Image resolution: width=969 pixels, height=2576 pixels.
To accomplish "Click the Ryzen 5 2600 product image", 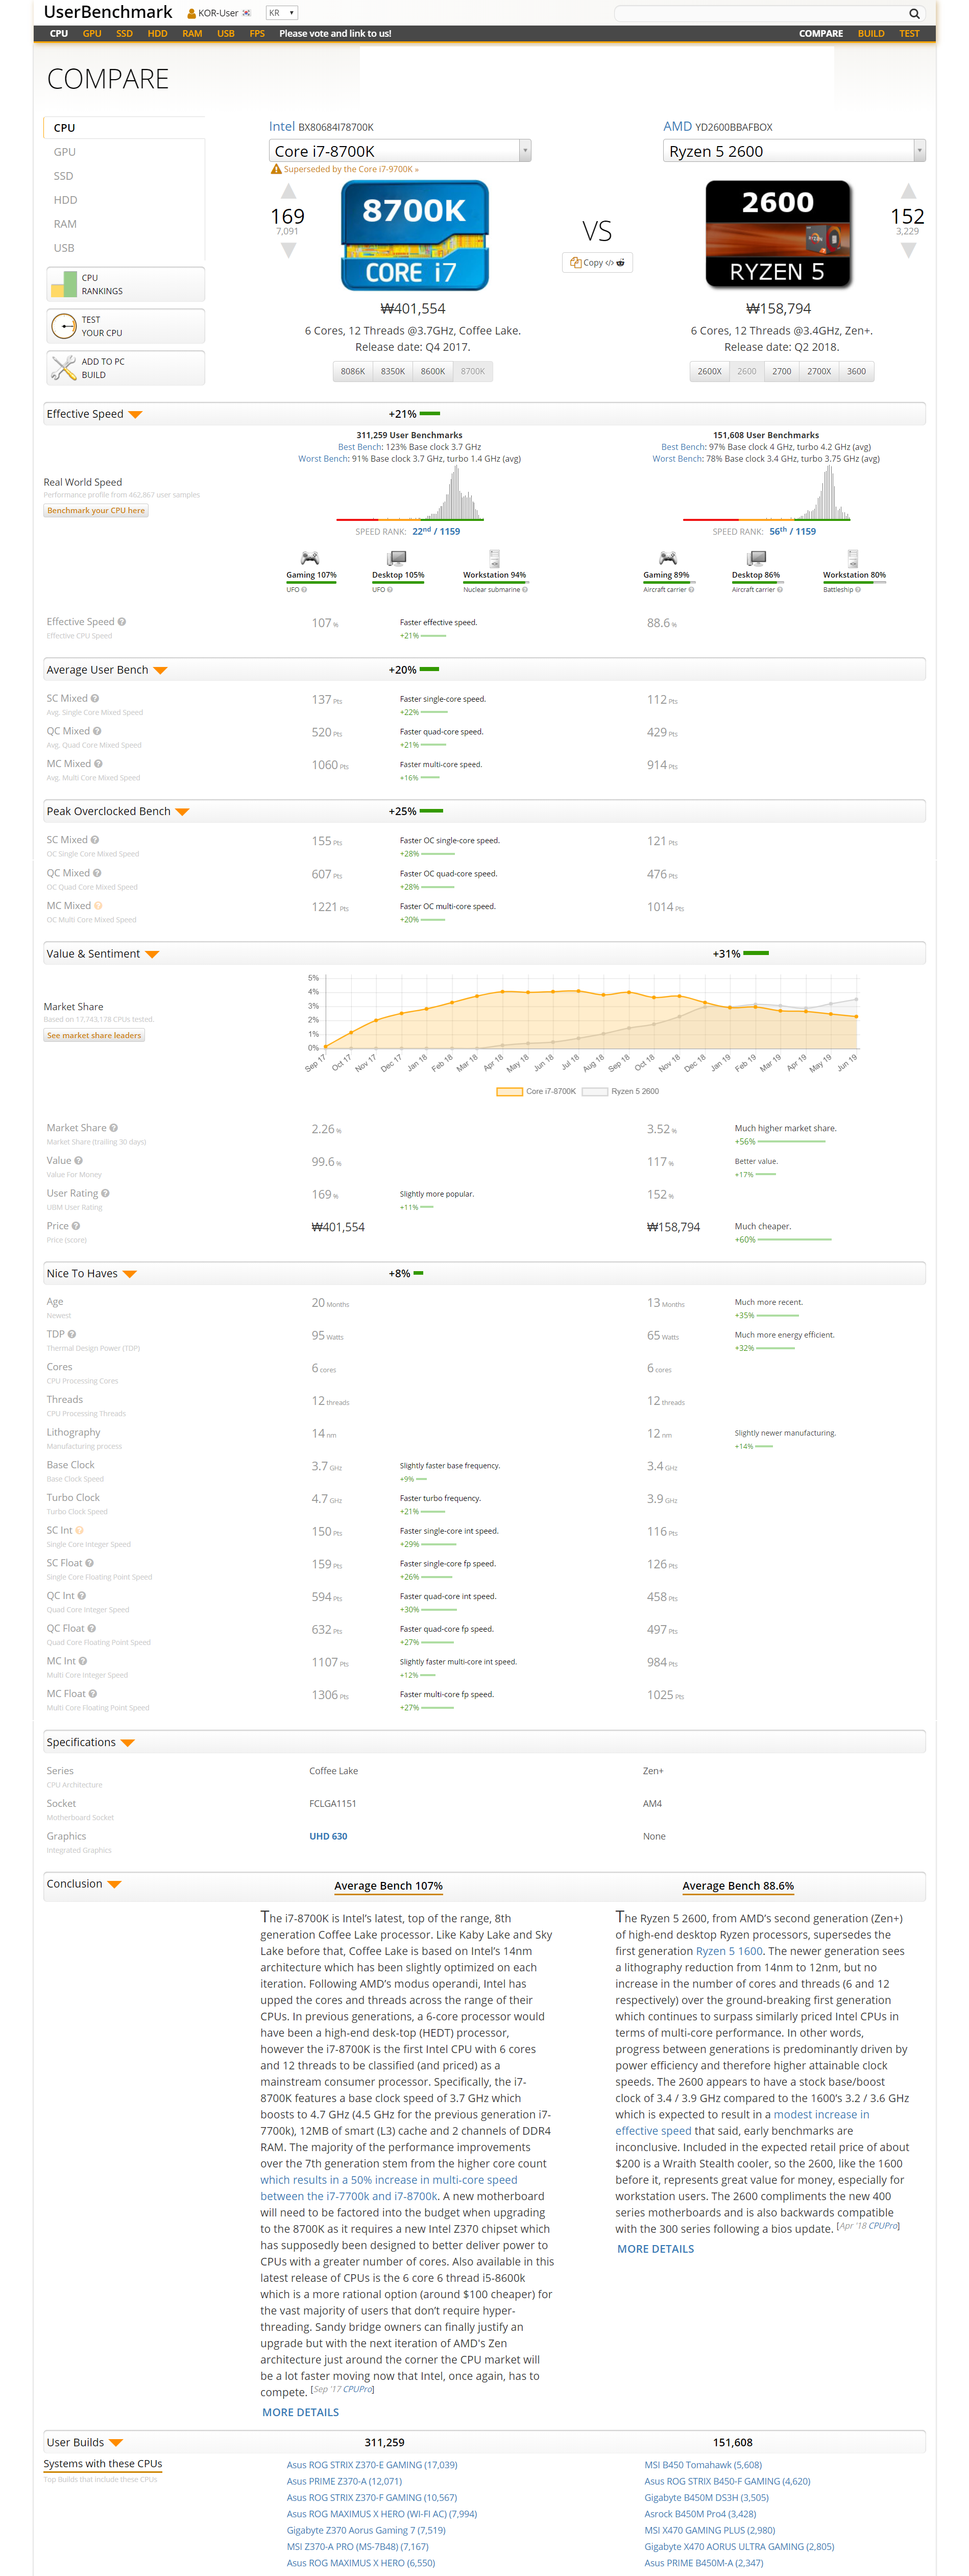I will coord(778,235).
